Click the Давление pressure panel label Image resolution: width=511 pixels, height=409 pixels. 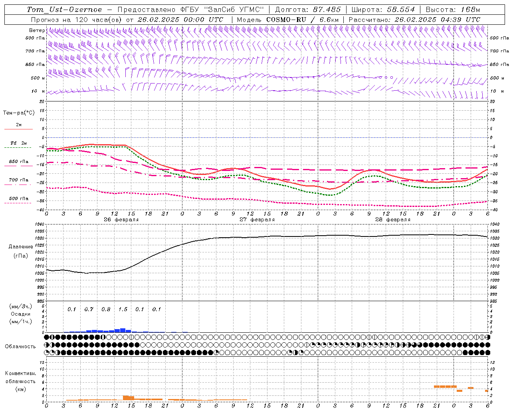tap(21, 247)
